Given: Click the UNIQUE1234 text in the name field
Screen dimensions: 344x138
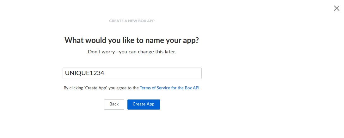Looking at the screenshot, I should [84, 73].
